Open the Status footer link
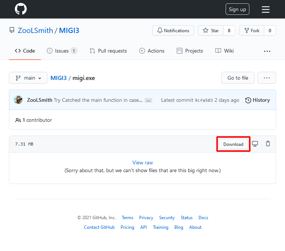Screen dimensions: 285x251 pyautogui.click(x=187, y=218)
